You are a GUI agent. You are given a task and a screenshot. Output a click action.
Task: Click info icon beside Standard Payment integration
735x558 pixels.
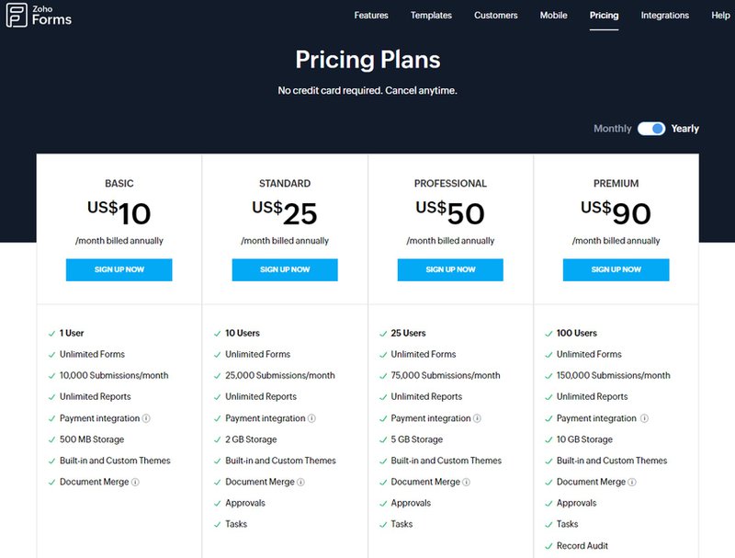[311, 418]
